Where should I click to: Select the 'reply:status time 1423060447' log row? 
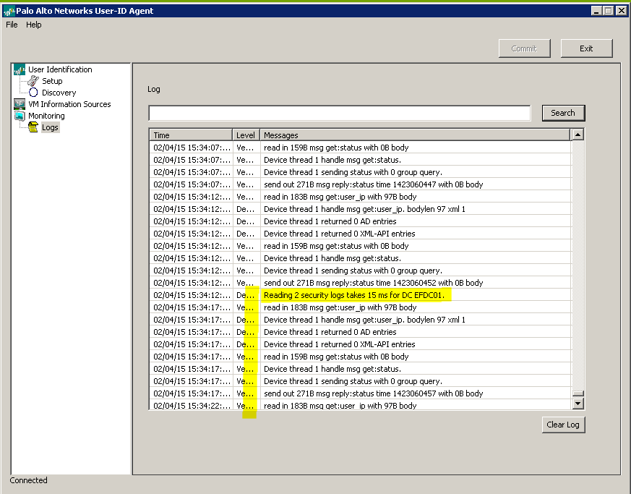[x=360, y=184]
